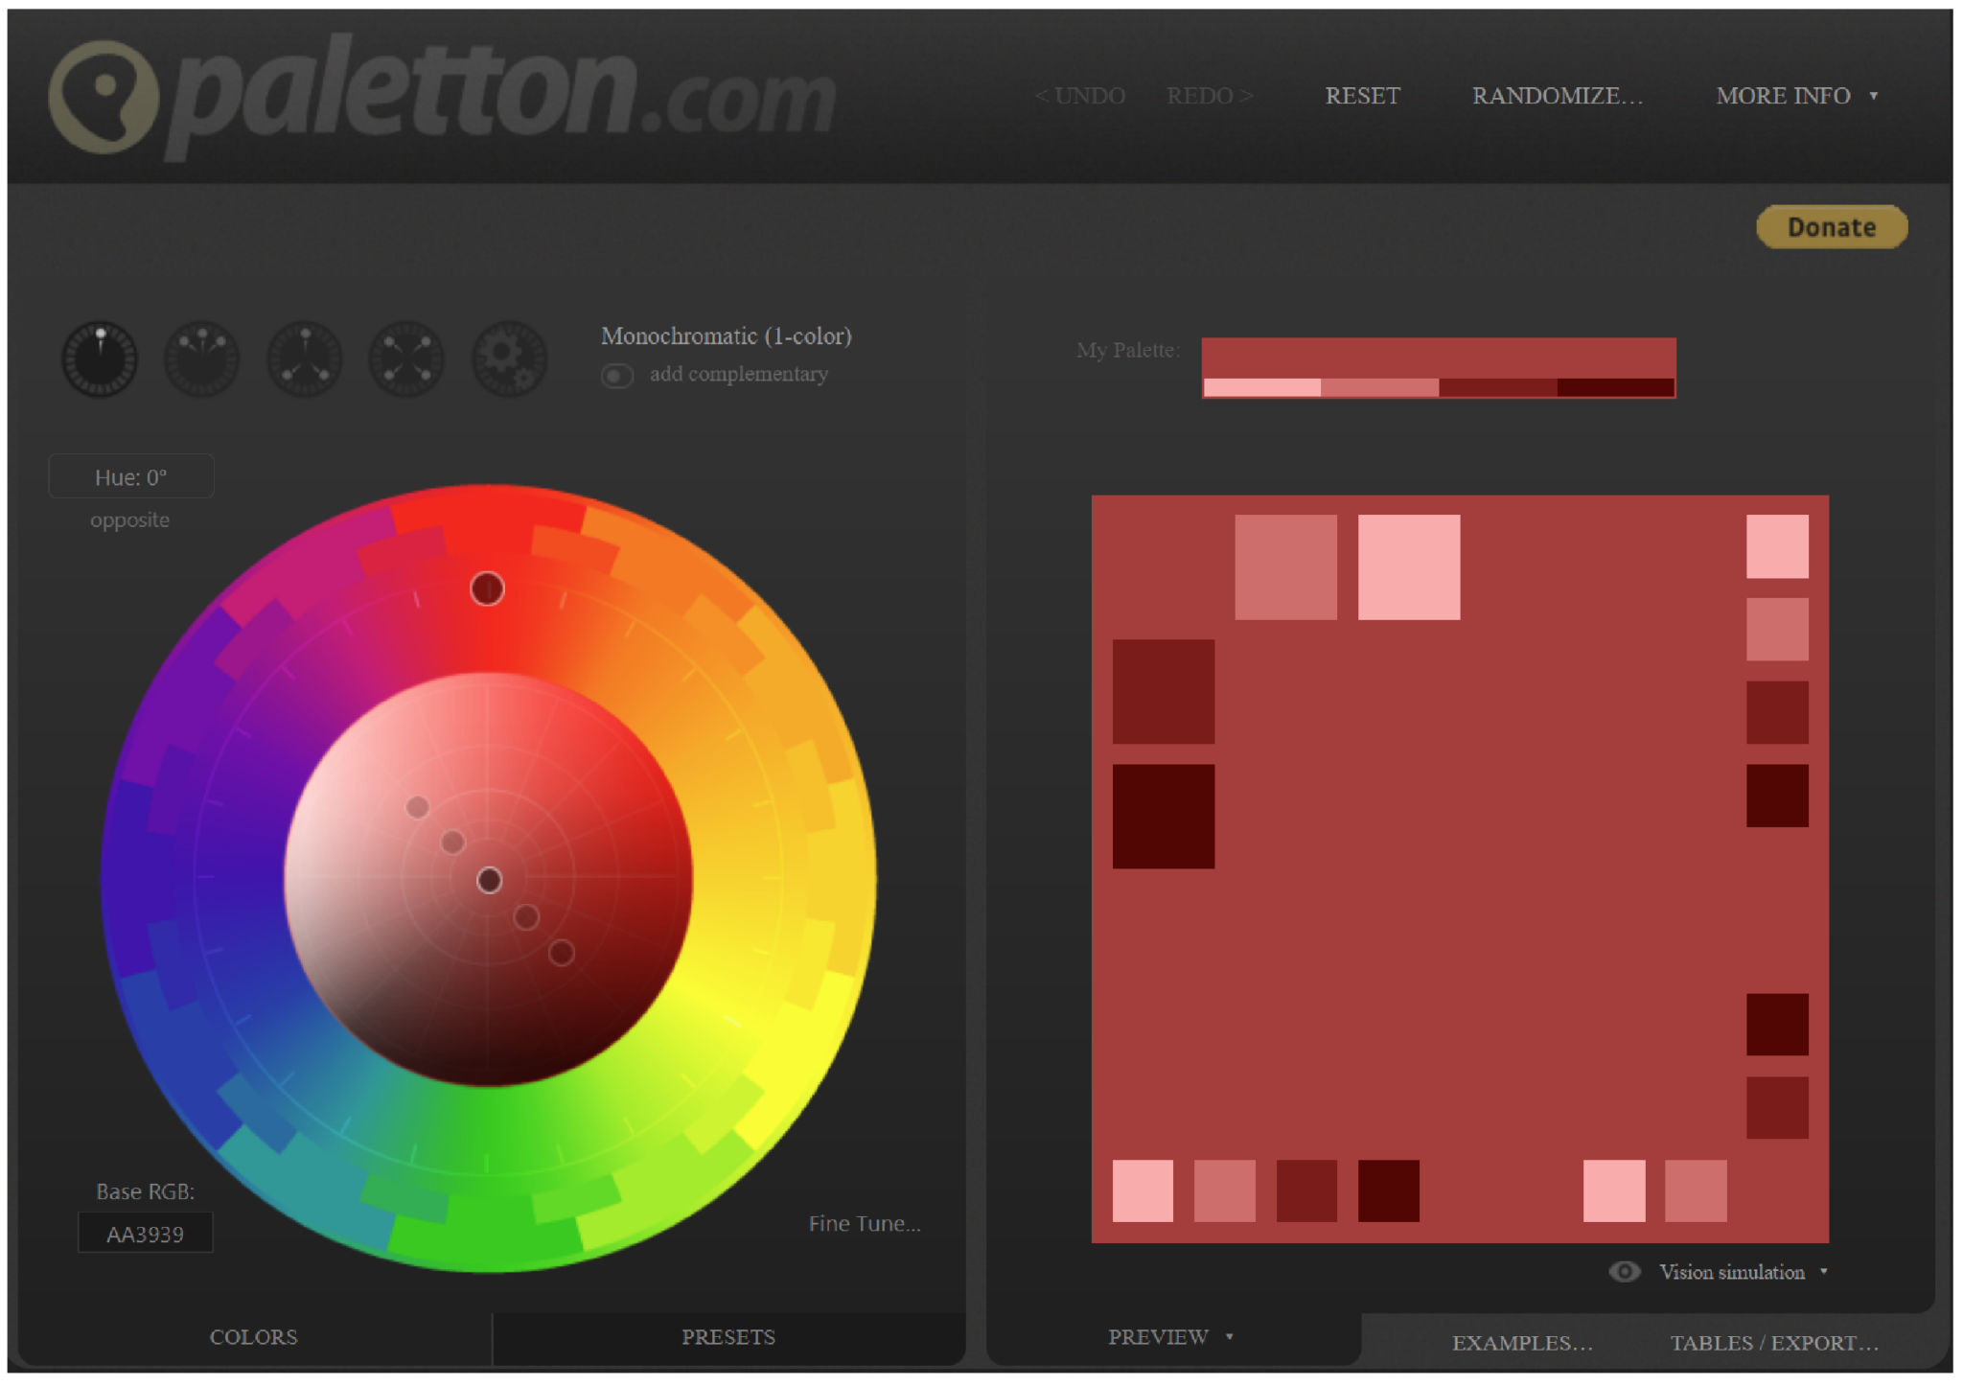This screenshot has width=1963, height=1386.
Task: Click the Vision simulation eye icon
Action: click(x=1625, y=1272)
